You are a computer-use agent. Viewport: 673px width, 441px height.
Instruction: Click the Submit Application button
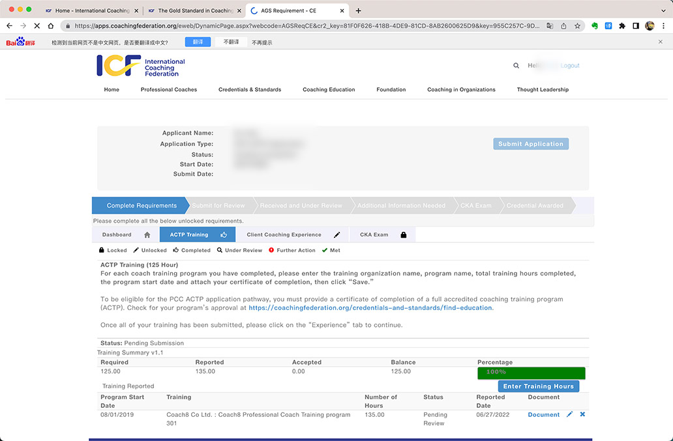pyautogui.click(x=530, y=144)
